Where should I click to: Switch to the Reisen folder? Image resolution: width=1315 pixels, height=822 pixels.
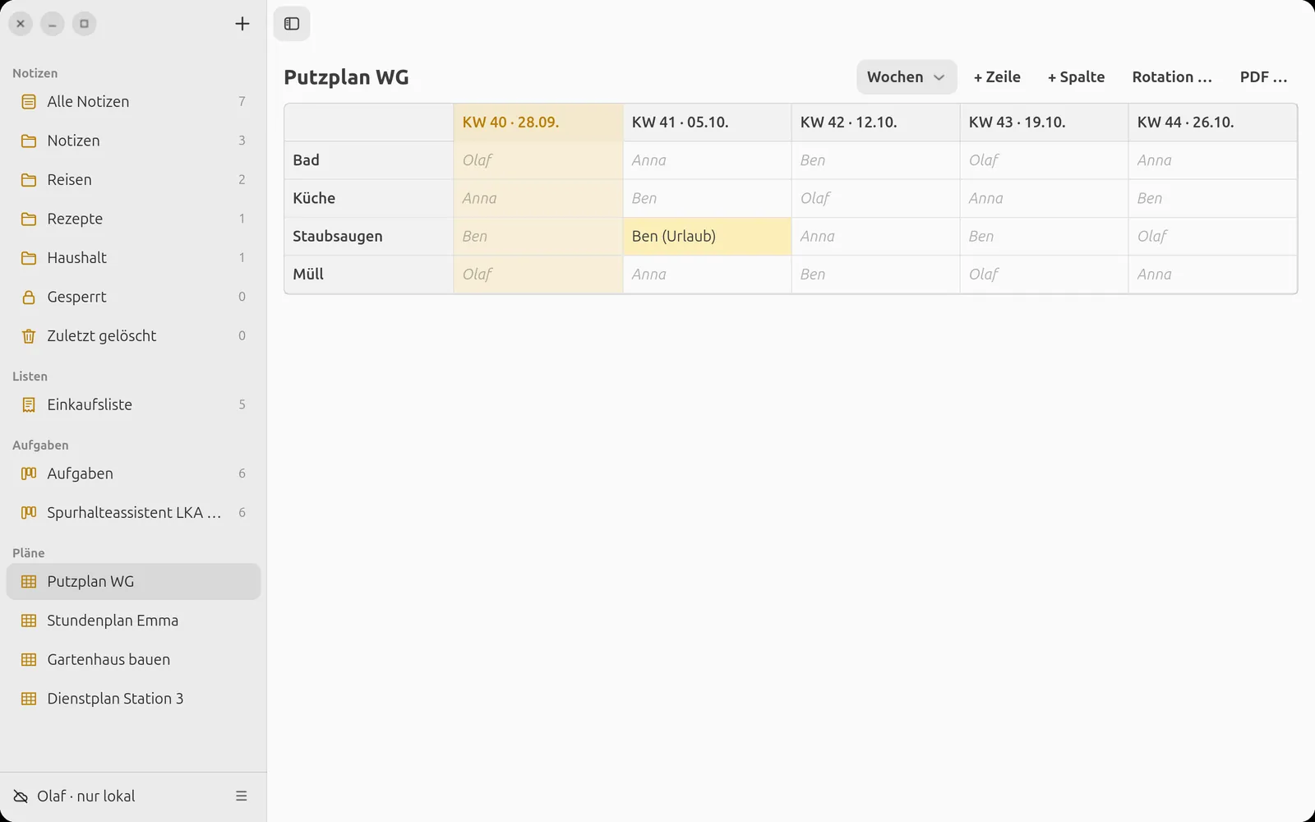coord(133,180)
